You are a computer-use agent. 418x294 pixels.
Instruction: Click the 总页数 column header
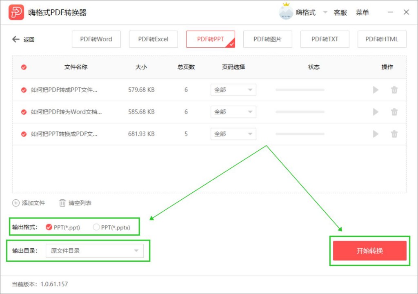[186, 67]
